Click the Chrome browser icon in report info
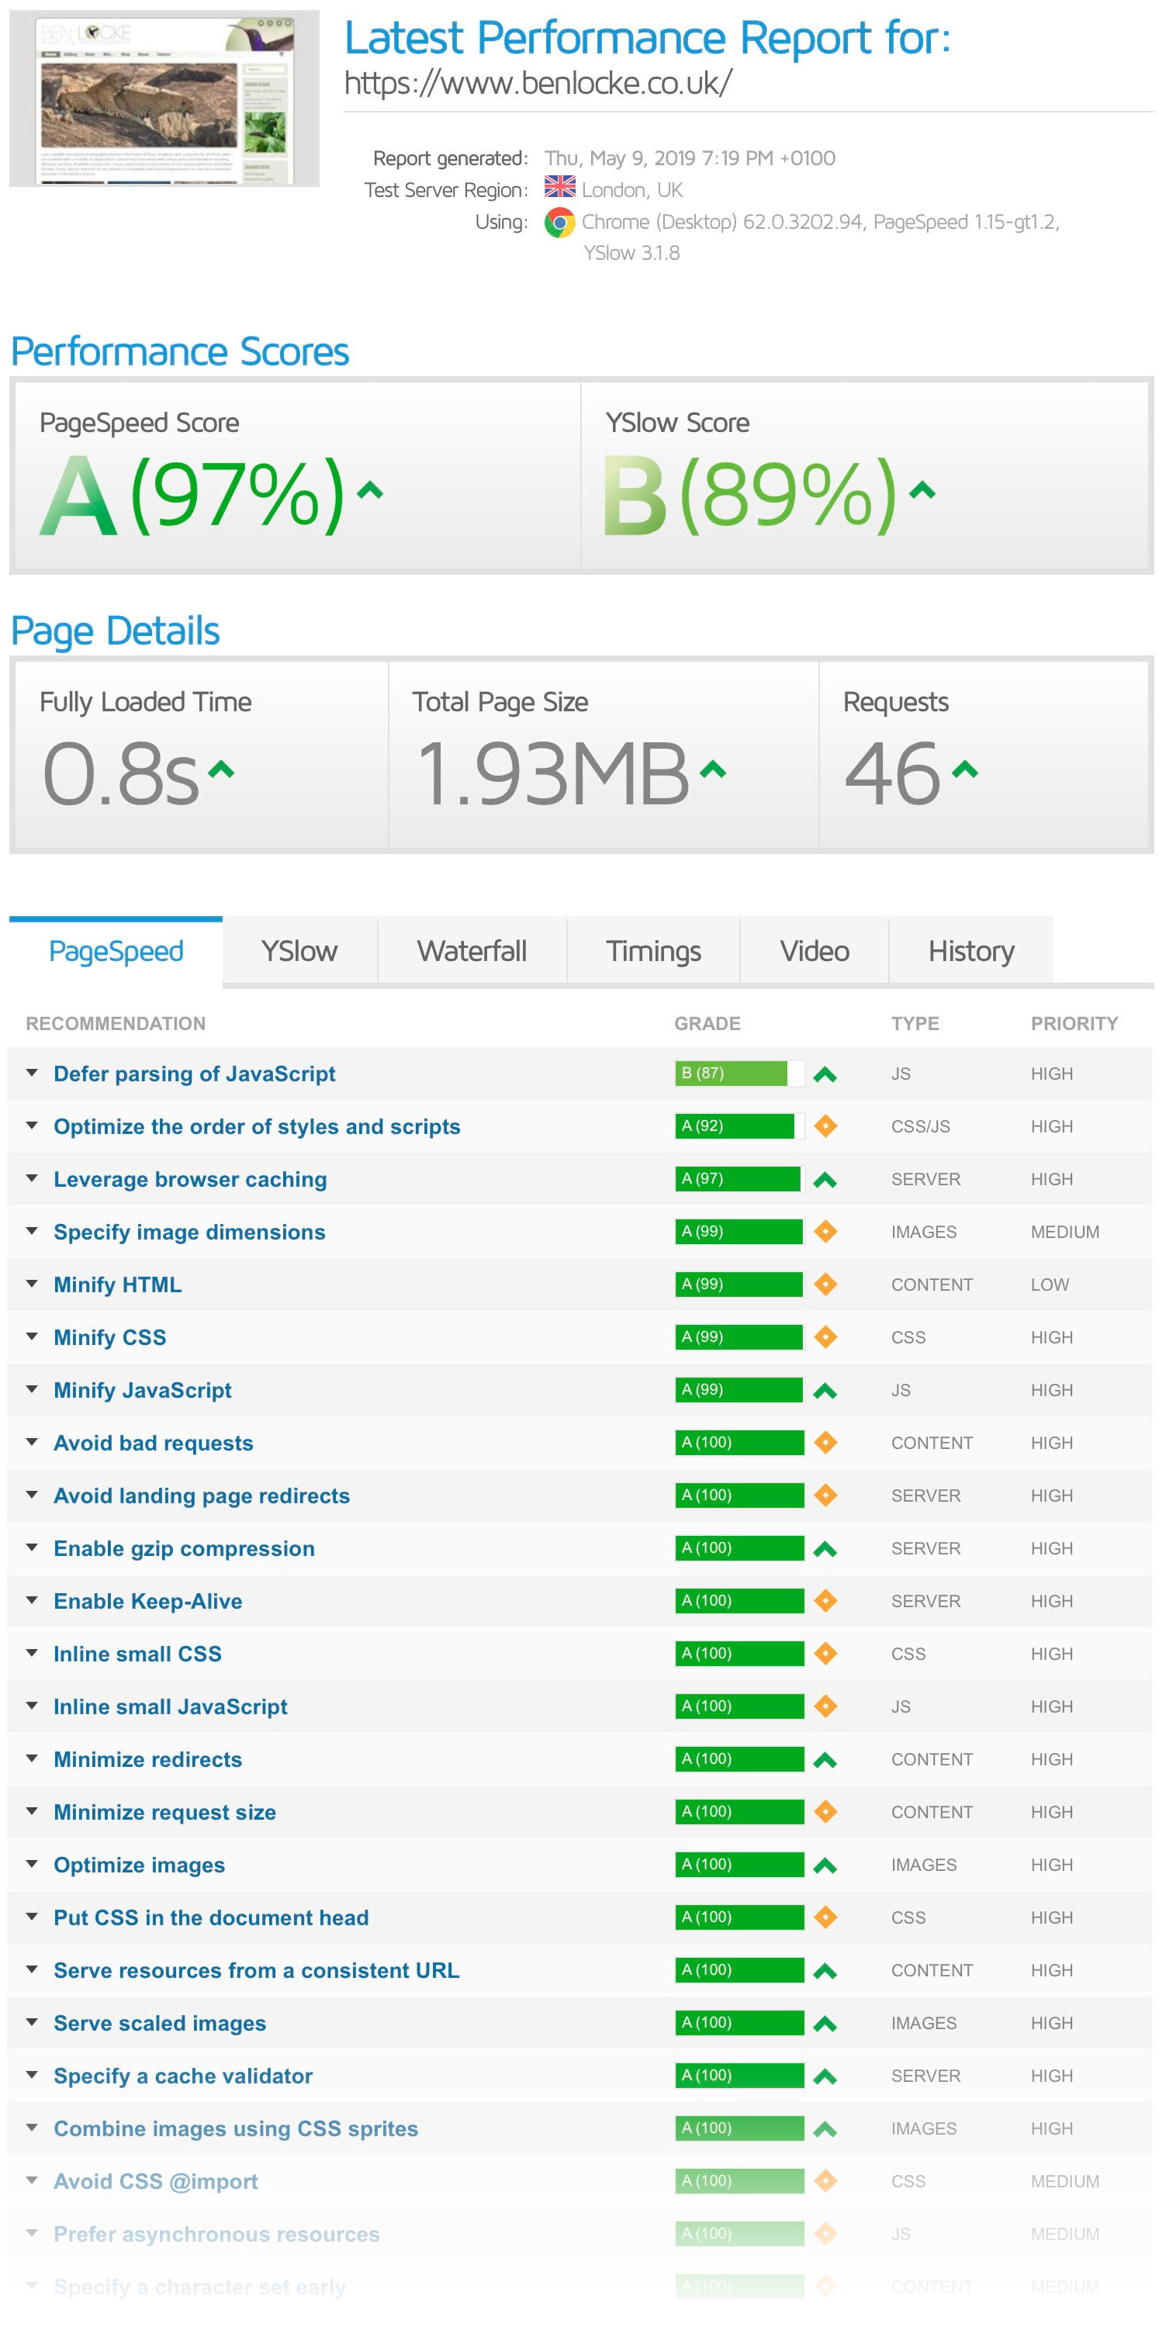 click(x=559, y=222)
